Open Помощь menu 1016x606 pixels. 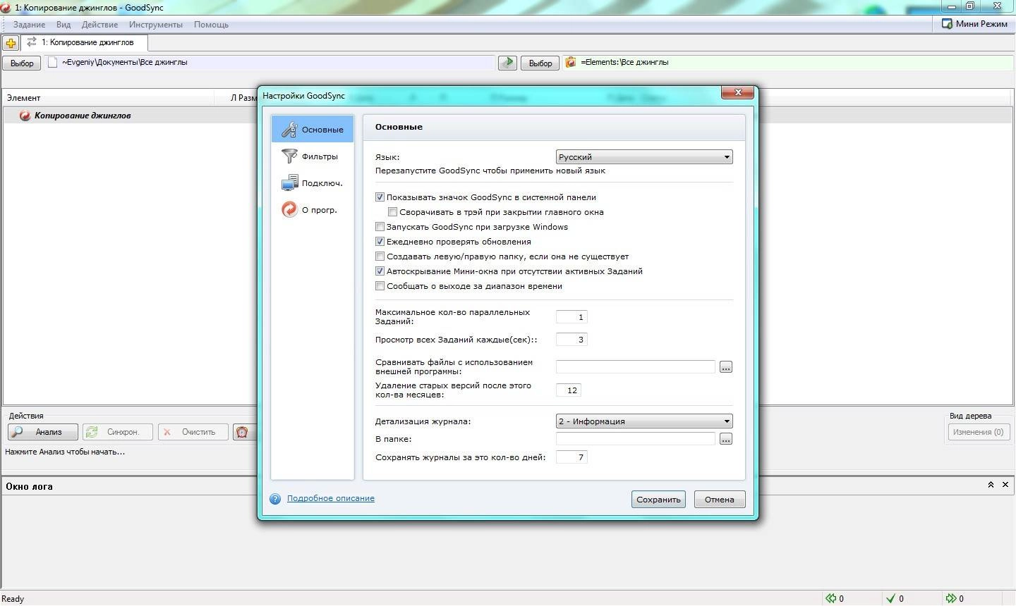click(x=211, y=25)
